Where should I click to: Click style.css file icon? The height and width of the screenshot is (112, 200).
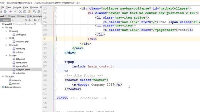[10, 84]
